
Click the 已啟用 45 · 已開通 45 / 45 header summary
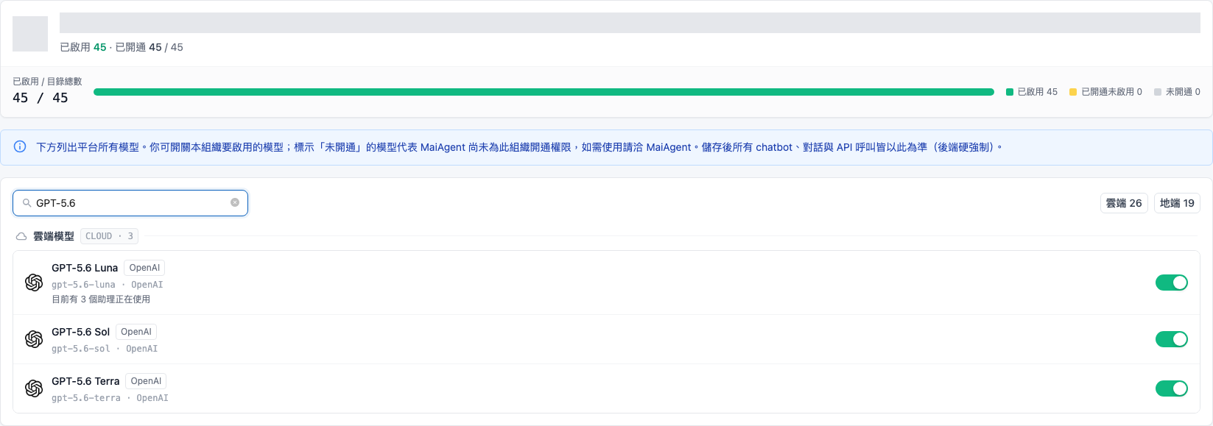[x=122, y=47]
